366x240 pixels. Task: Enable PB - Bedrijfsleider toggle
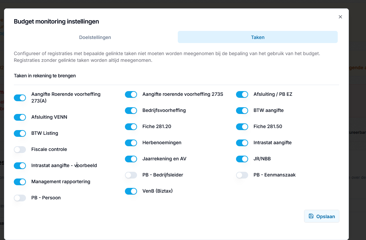[131, 175]
